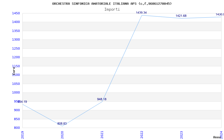Click the 2023 year axis label

[181, 135]
